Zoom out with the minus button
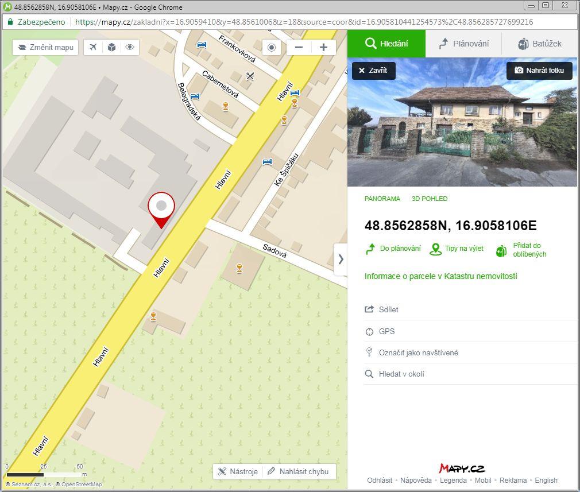Screen dimensions: 580x492 (x=299, y=47)
